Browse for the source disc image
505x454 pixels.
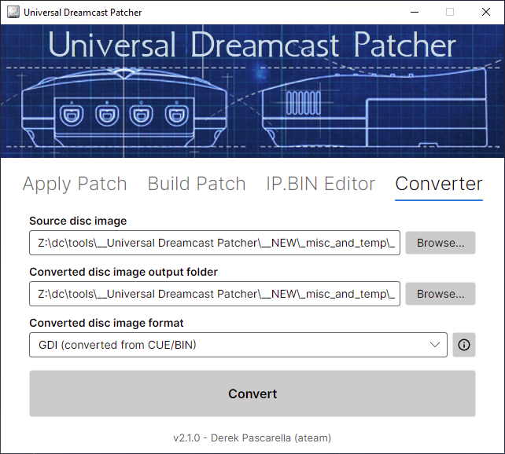point(440,243)
